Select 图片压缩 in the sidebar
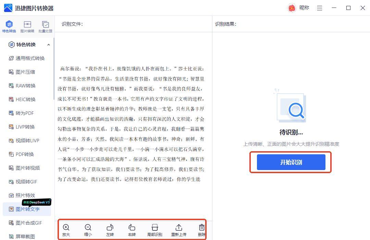 click(25, 72)
